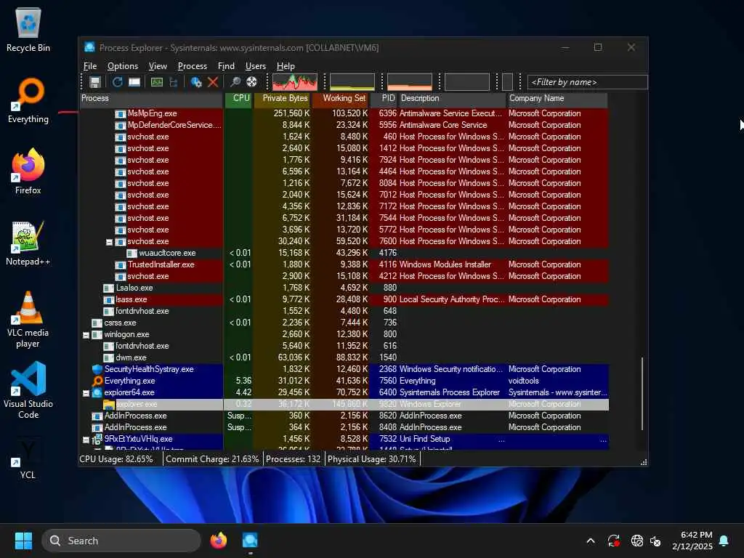Viewport: 744px width, 558px height.
Task: Select the MpDefenderCoreService process row
Action: coord(344,125)
